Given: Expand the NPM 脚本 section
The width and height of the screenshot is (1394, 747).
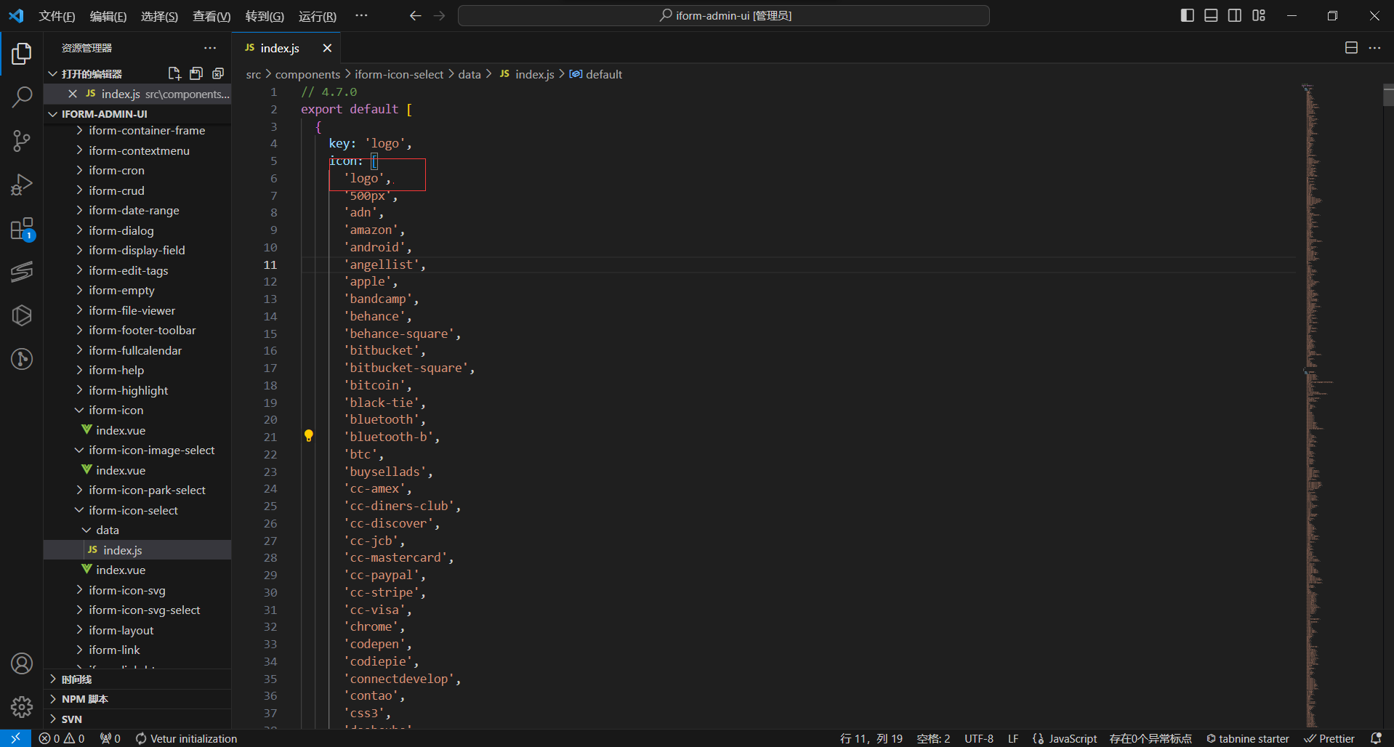Looking at the screenshot, I should 84,699.
